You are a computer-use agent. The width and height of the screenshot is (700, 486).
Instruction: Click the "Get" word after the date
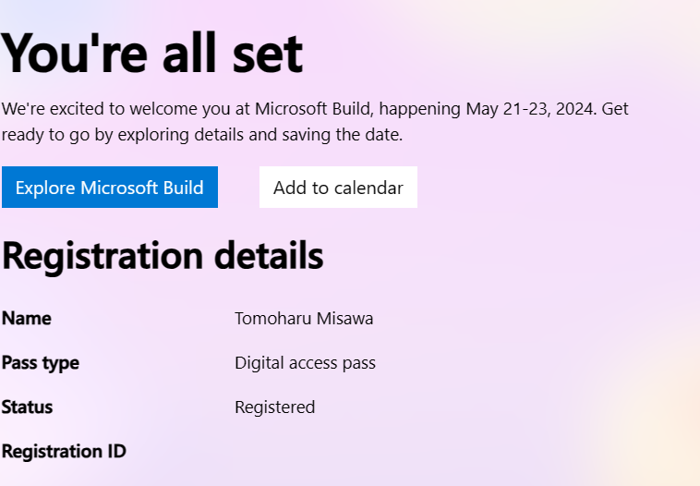pyautogui.click(x=616, y=109)
